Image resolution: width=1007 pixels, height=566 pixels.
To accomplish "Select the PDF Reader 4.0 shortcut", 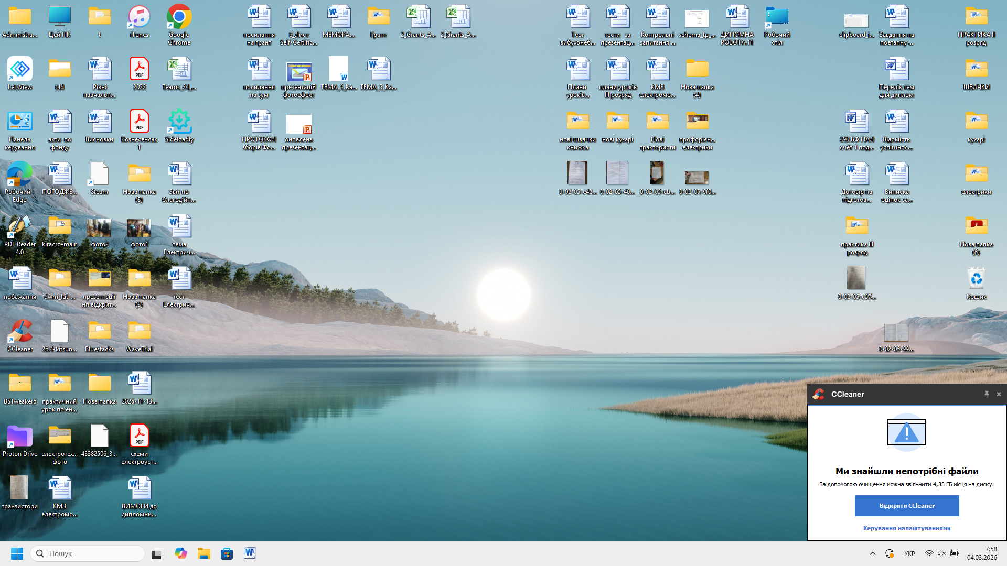I will pos(20,227).
